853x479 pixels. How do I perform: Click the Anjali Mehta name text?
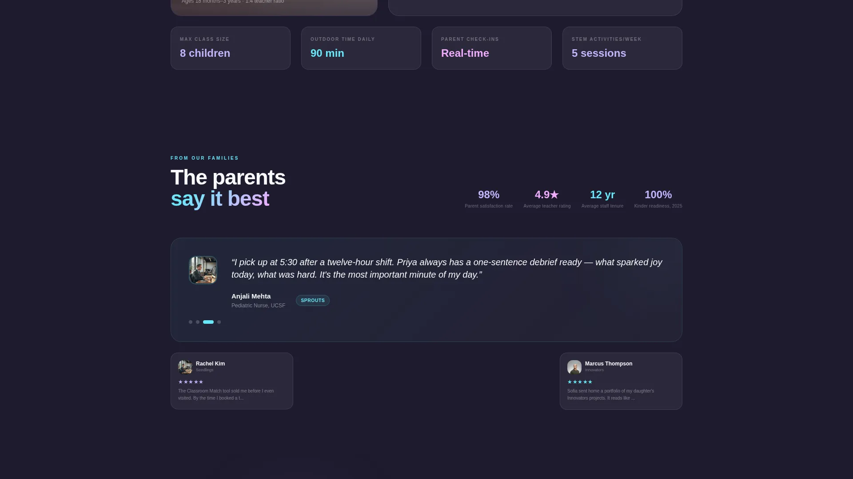click(x=251, y=296)
